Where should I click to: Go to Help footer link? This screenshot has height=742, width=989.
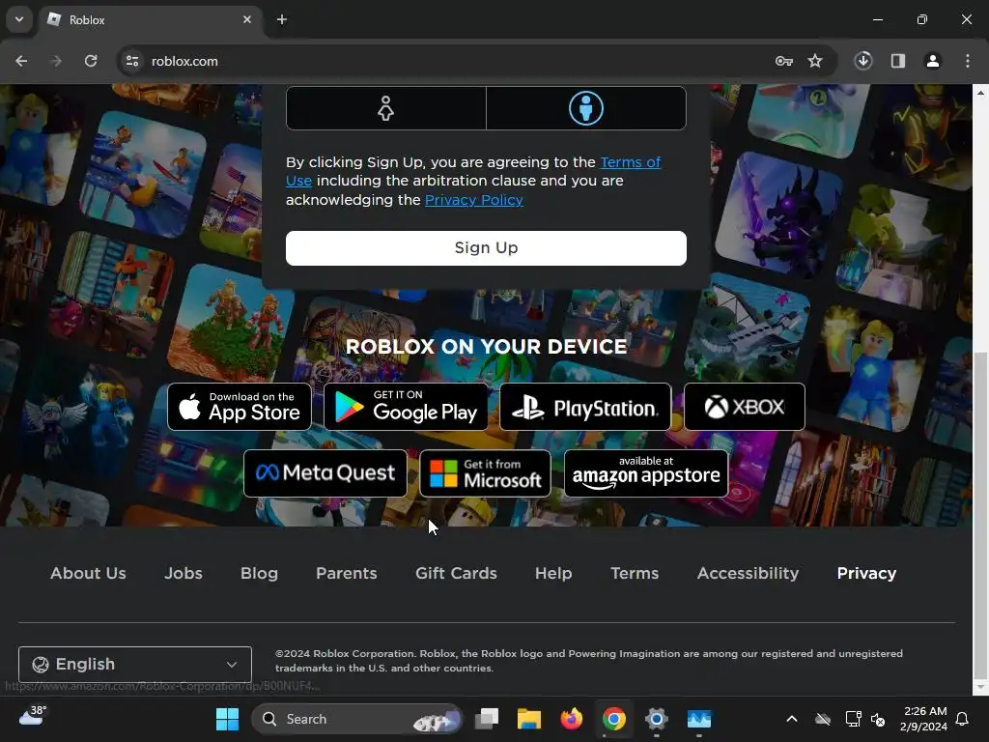click(553, 573)
